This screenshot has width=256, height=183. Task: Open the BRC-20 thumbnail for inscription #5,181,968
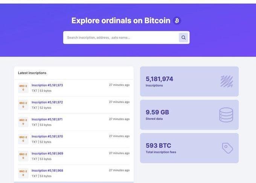[x=23, y=173]
